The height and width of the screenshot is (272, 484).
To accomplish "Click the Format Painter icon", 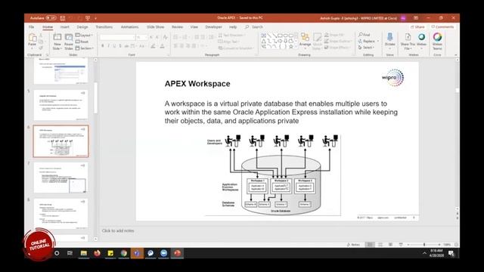I will (x=41, y=48).
